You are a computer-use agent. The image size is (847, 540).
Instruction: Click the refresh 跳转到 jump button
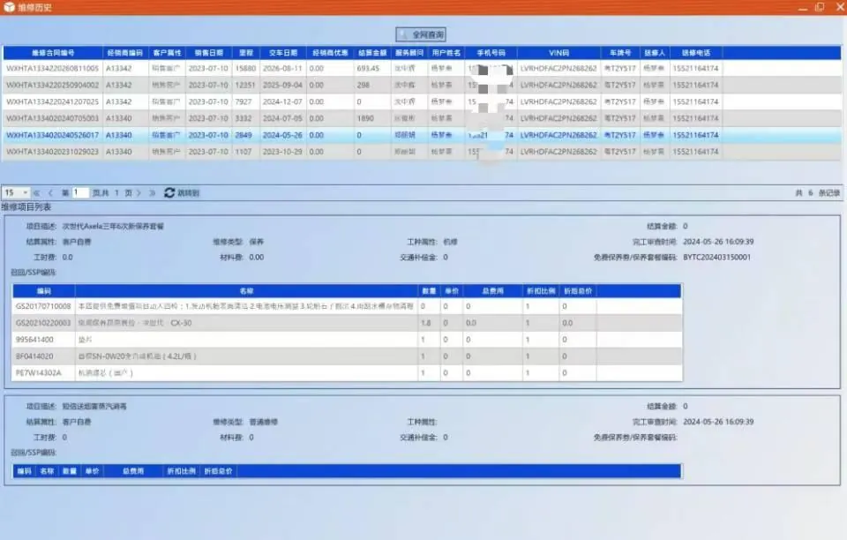pyautogui.click(x=182, y=192)
